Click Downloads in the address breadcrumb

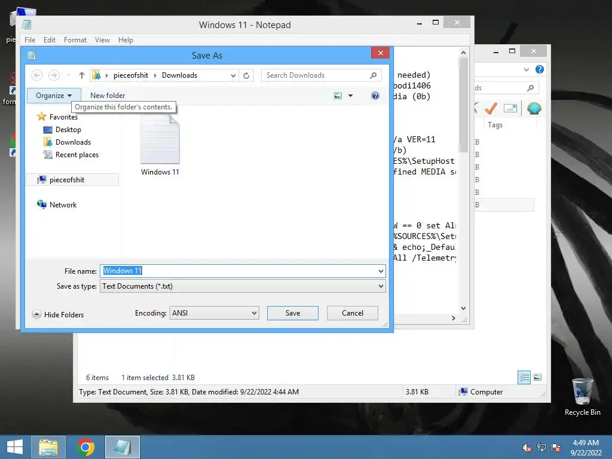coord(179,75)
